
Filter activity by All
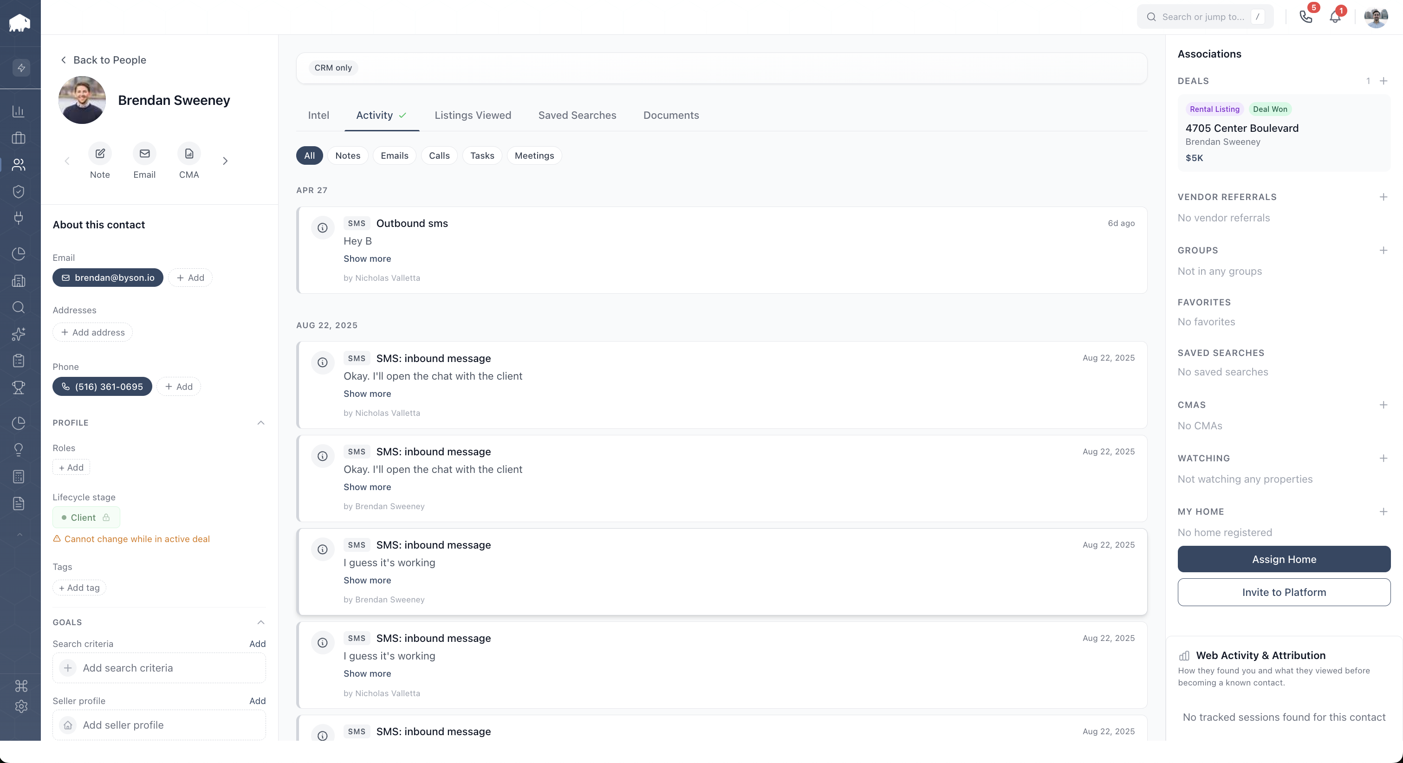pyautogui.click(x=309, y=156)
